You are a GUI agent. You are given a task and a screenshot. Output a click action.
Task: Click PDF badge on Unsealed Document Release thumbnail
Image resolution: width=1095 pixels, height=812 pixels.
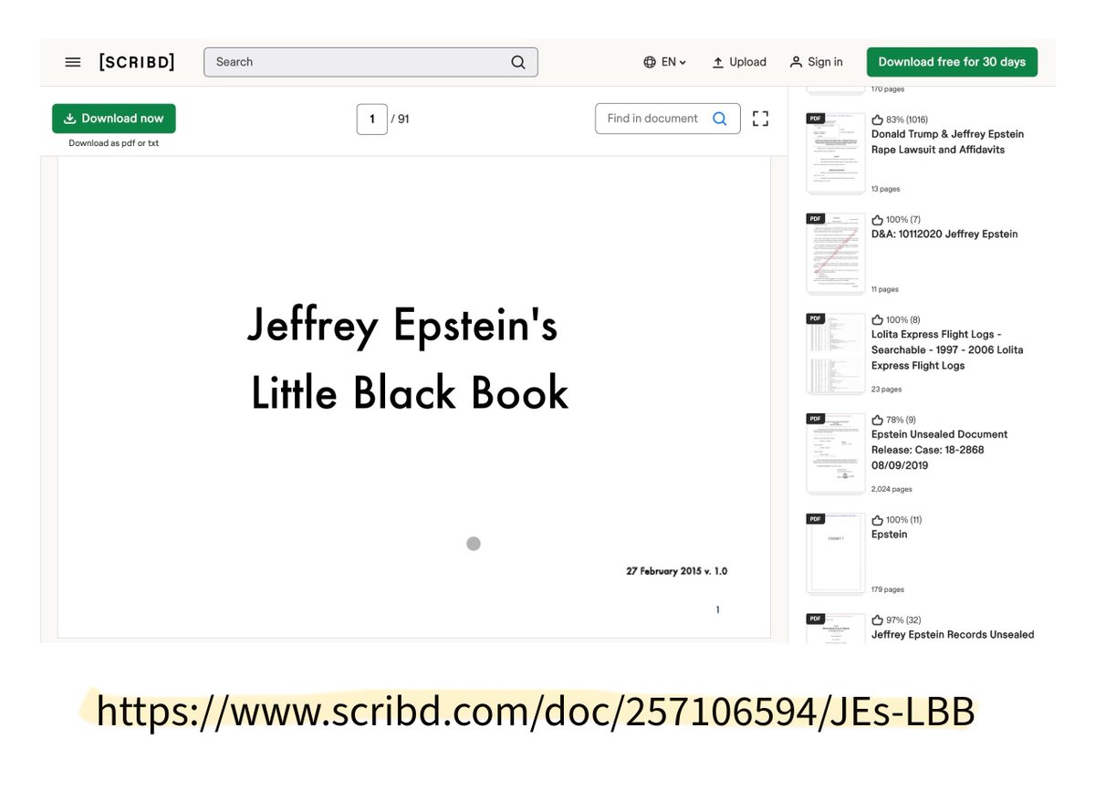(816, 418)
